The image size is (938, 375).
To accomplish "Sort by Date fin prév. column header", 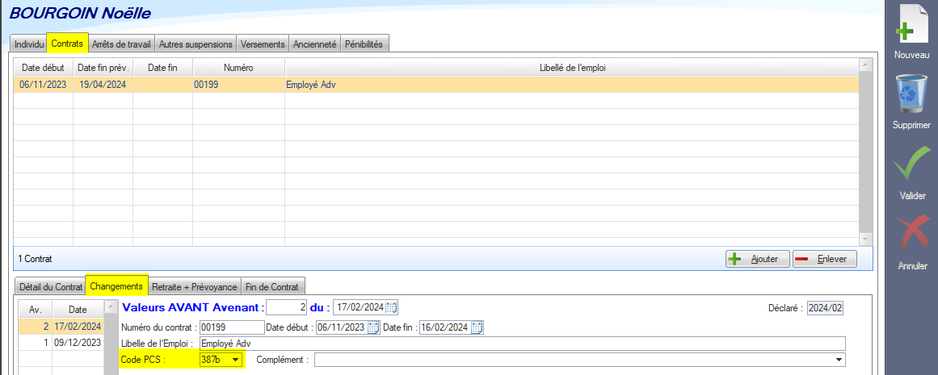I will 103,68.
